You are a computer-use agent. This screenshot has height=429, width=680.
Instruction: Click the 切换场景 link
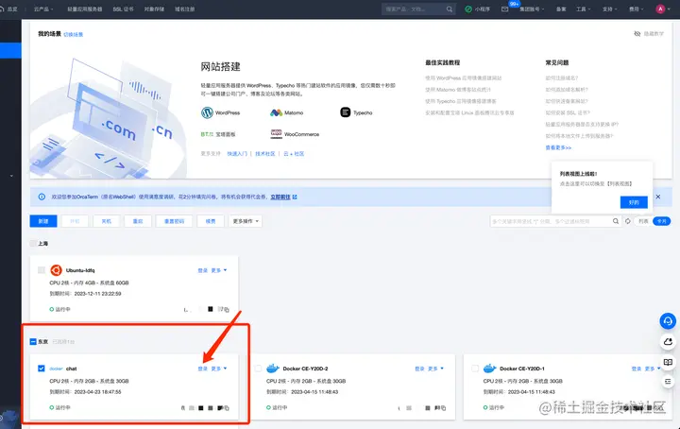pos(74,34)
